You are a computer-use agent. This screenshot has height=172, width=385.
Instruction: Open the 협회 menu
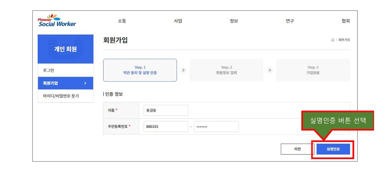(x=346, y=21)
